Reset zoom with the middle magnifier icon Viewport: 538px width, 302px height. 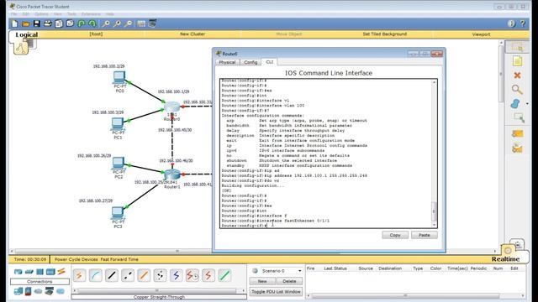pos(117,23)
